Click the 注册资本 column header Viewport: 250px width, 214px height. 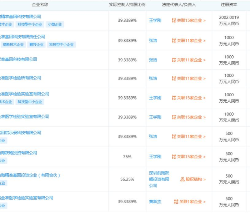229,5
